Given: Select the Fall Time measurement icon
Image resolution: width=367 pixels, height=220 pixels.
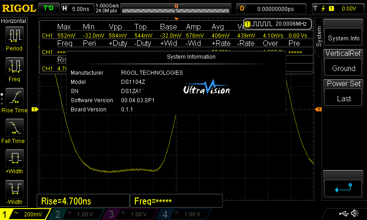Looking at the screenshot, I should point(15,128).
